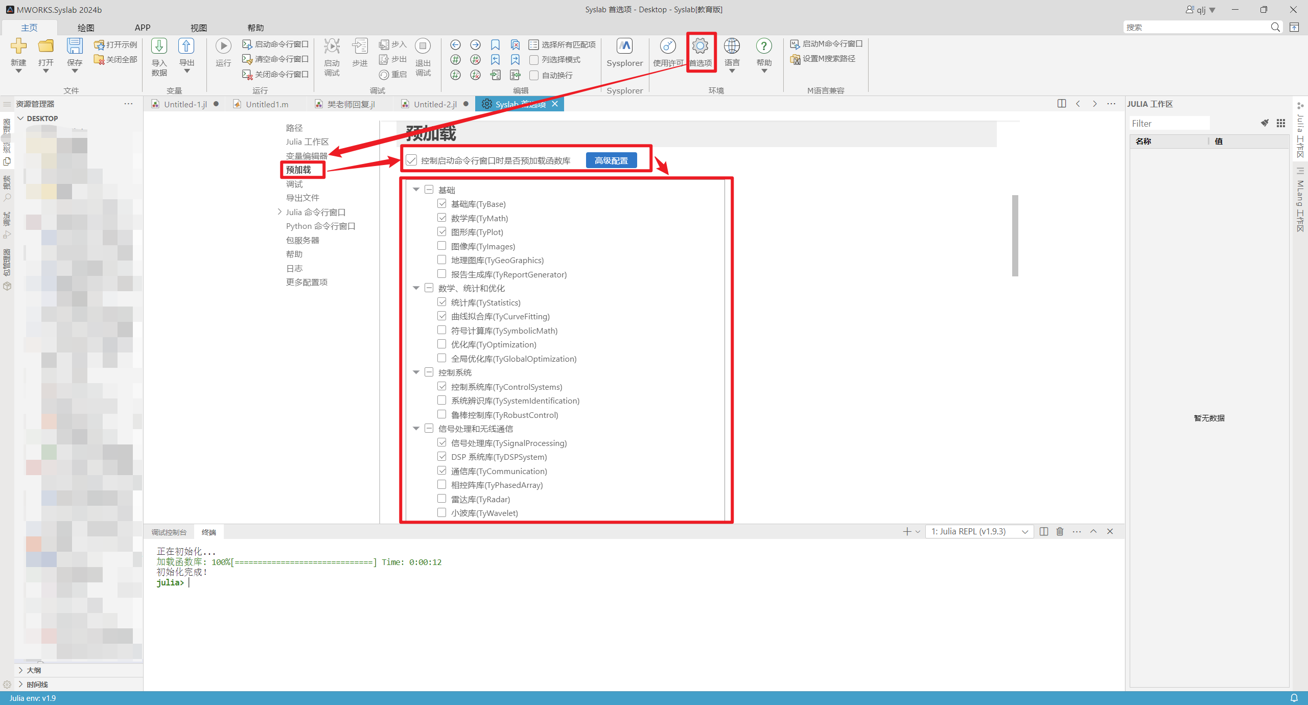
Task: Click the 帮助 question mark icon in ribbon
Action: [x=764, y=46]
